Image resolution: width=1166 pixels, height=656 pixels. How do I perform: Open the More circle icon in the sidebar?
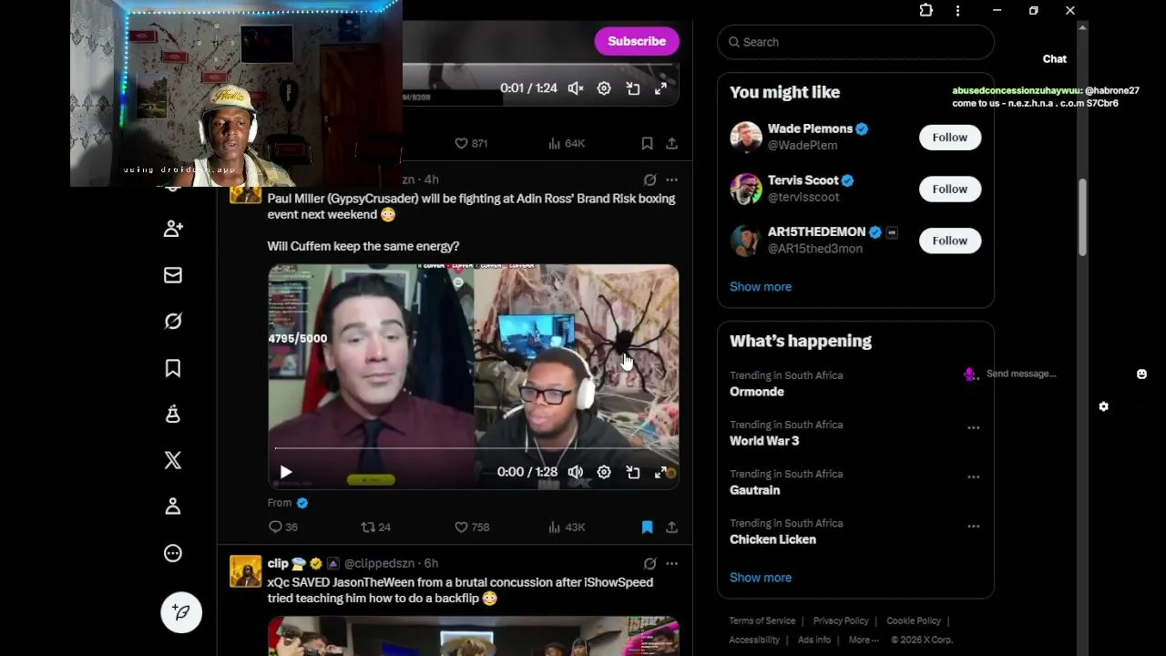pyautogui.click(x=173, y=553)
